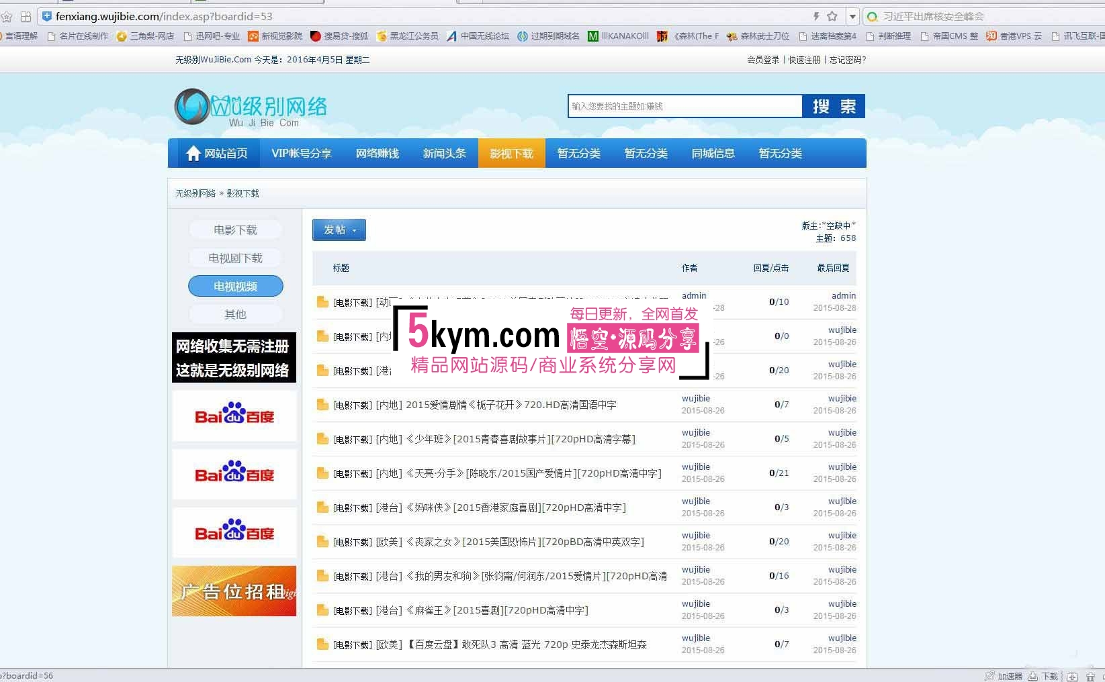Open the 香港VPS 云 bookmark
1105x682 pixels.
click(1014, 36)
